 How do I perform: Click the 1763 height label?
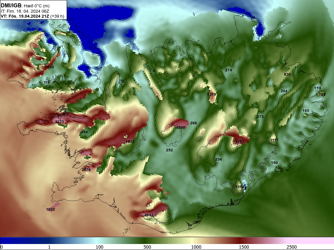click(x=240, y=141)
